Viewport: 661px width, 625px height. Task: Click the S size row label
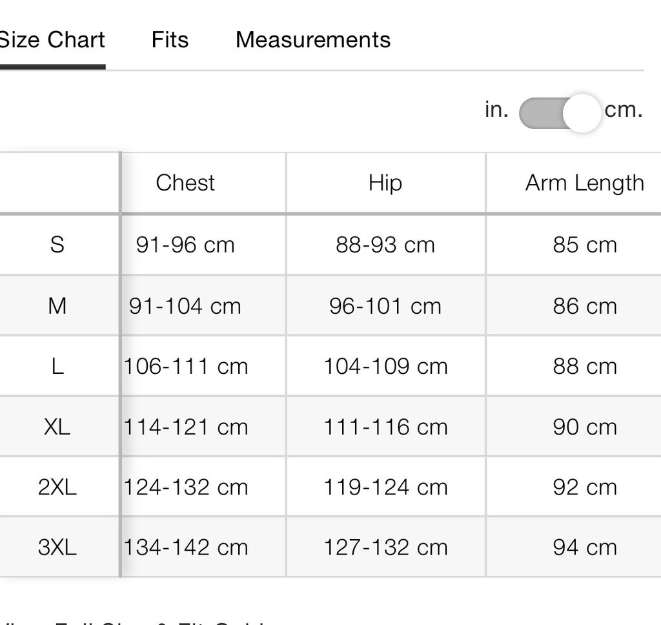57,245
